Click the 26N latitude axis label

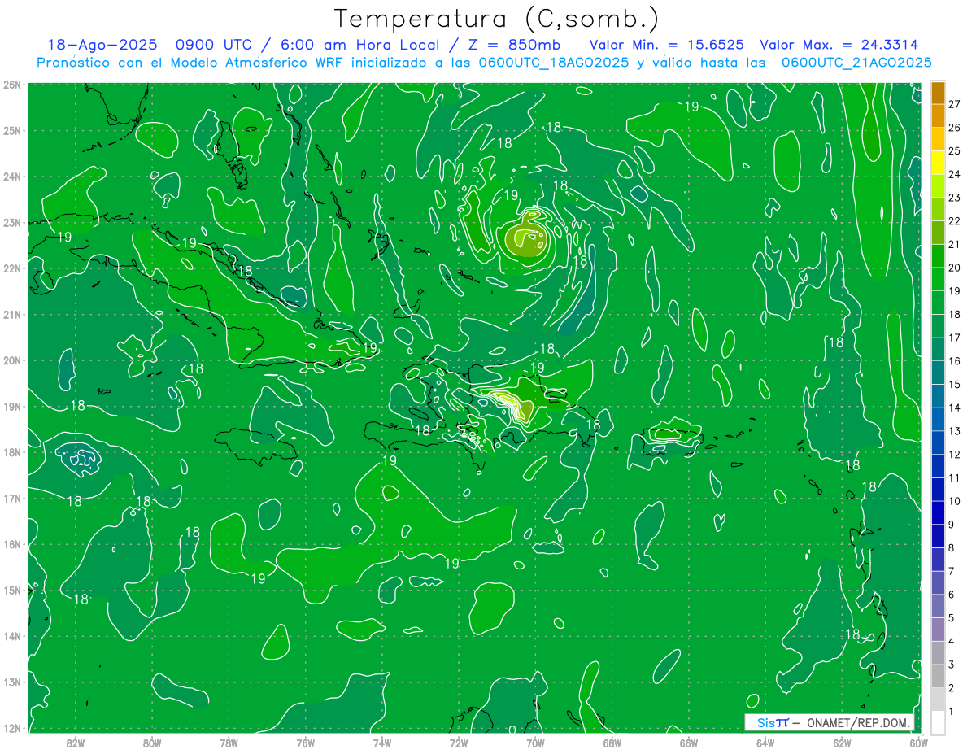[12, 85]
